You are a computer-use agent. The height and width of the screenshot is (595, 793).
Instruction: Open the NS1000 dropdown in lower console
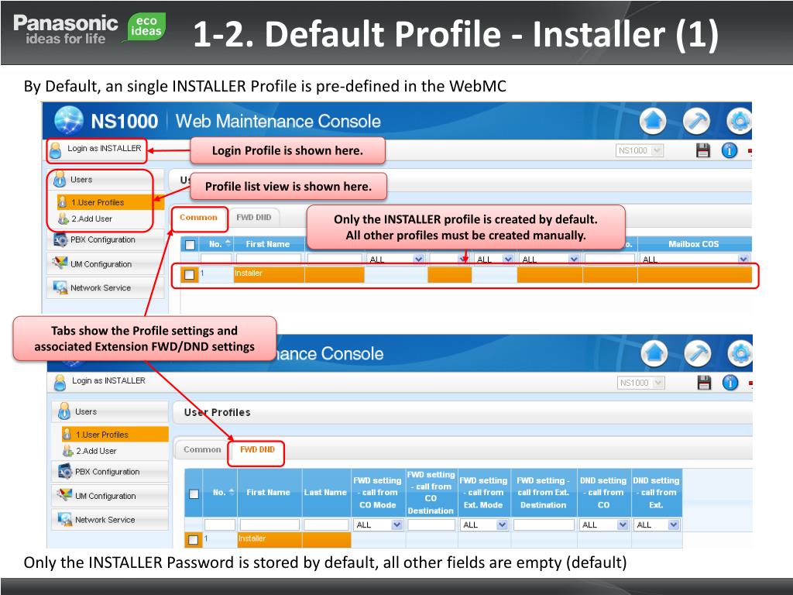pyautogui.click(x=640, y=383)
